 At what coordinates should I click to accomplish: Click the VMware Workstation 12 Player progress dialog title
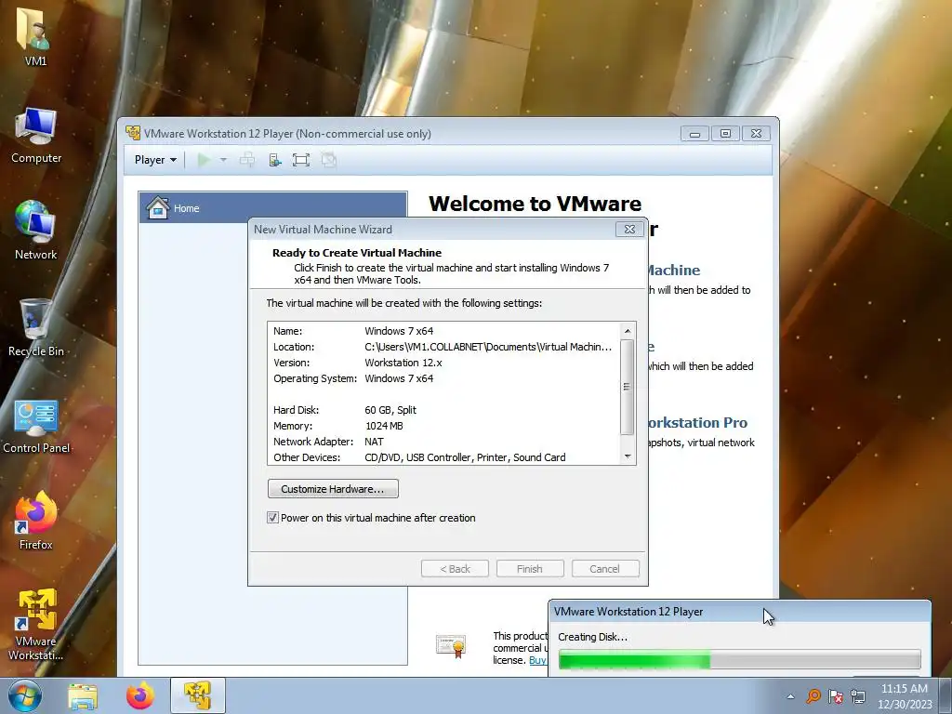tap(628, 612)
